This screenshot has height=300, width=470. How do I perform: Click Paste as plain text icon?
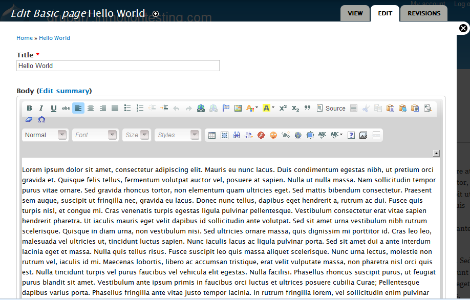point(402,108)
